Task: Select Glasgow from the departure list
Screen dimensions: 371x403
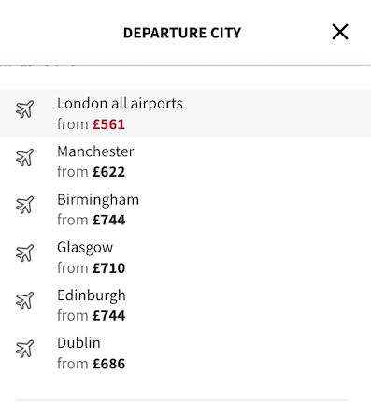Action: click(185, 257)
